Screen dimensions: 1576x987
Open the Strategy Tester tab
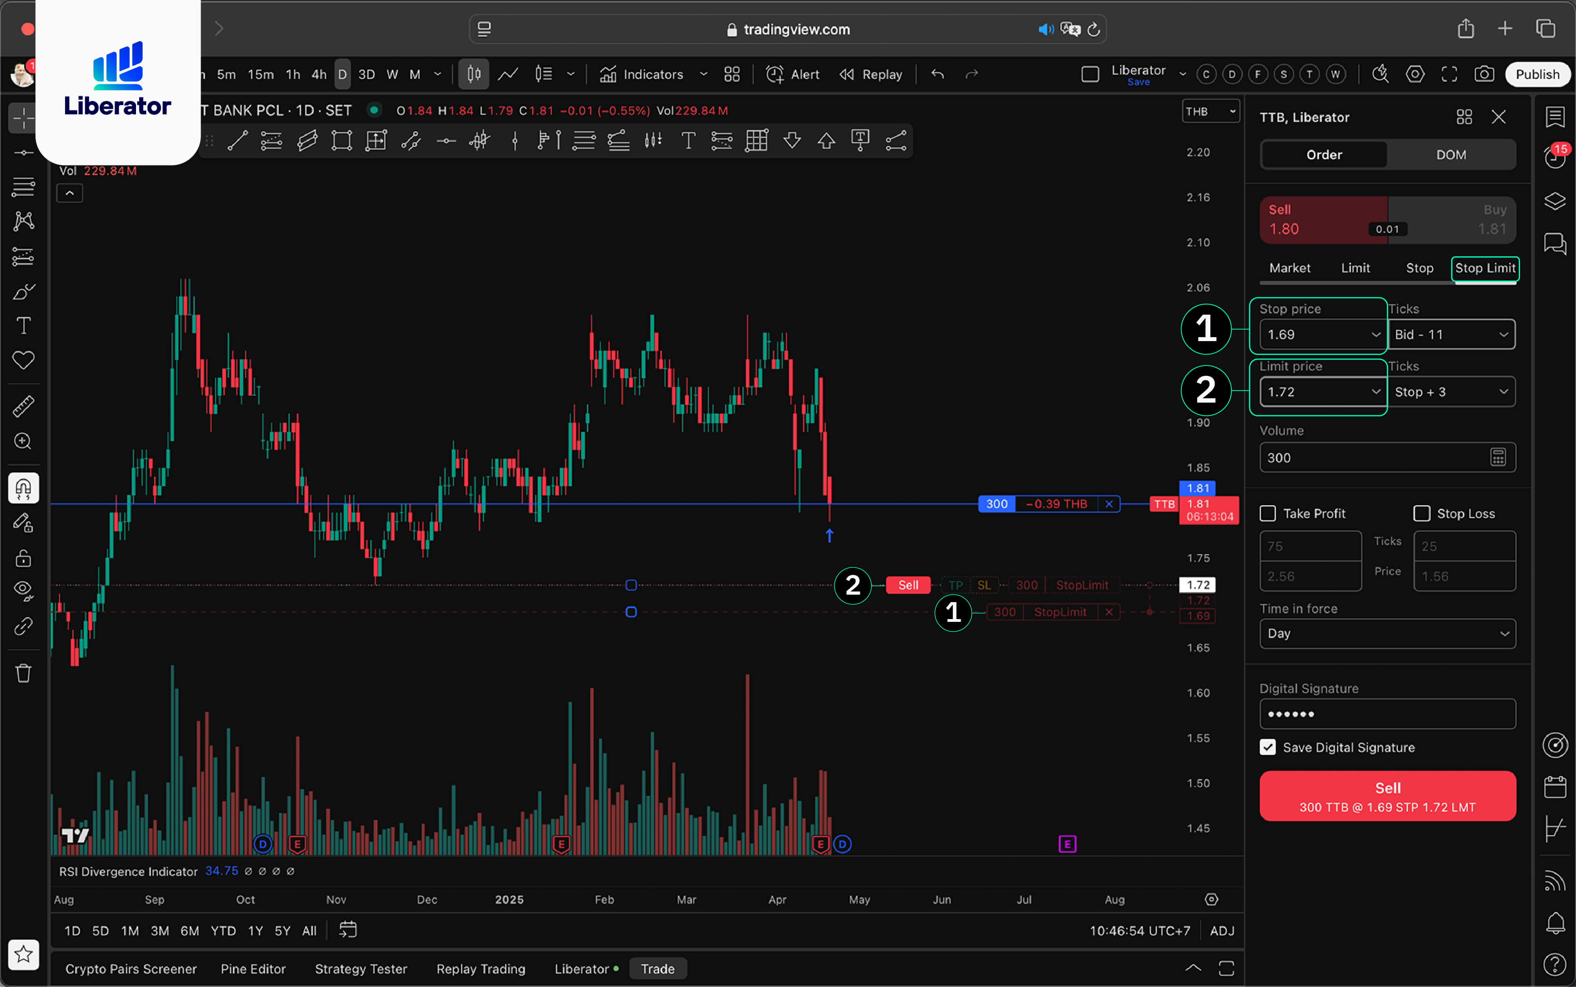(x=361, y=969)
